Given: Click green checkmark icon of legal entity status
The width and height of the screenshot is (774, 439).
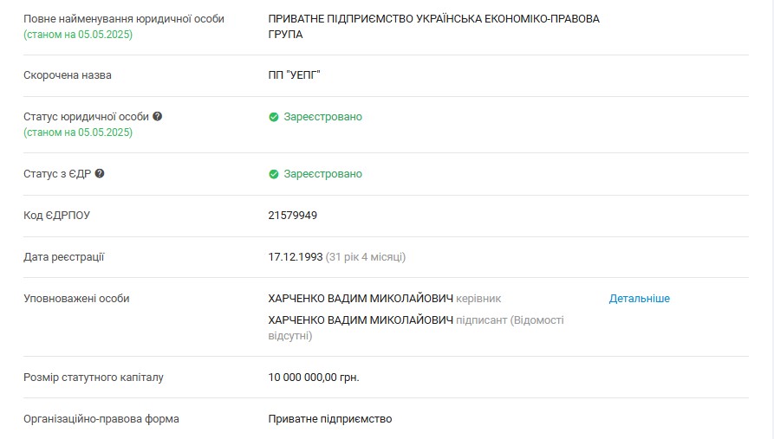Looking at the screenshot, I should 274,117.
